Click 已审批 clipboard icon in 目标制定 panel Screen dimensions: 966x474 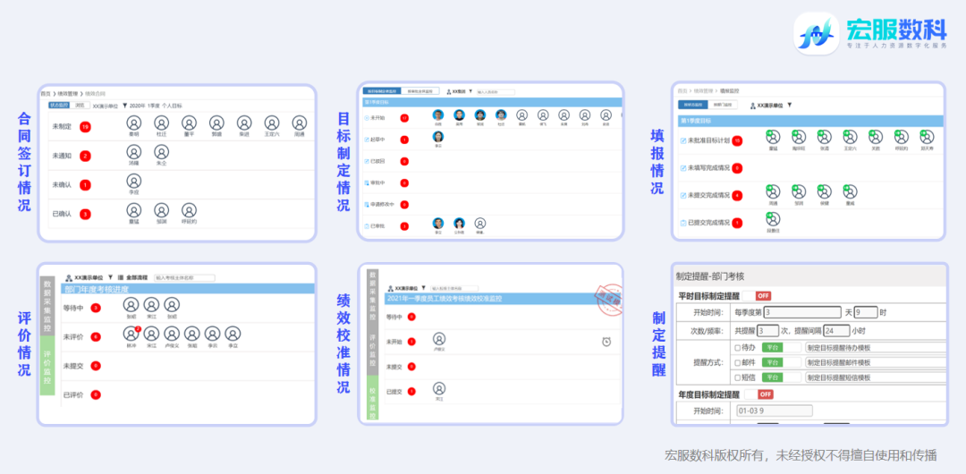coord(368,226)
